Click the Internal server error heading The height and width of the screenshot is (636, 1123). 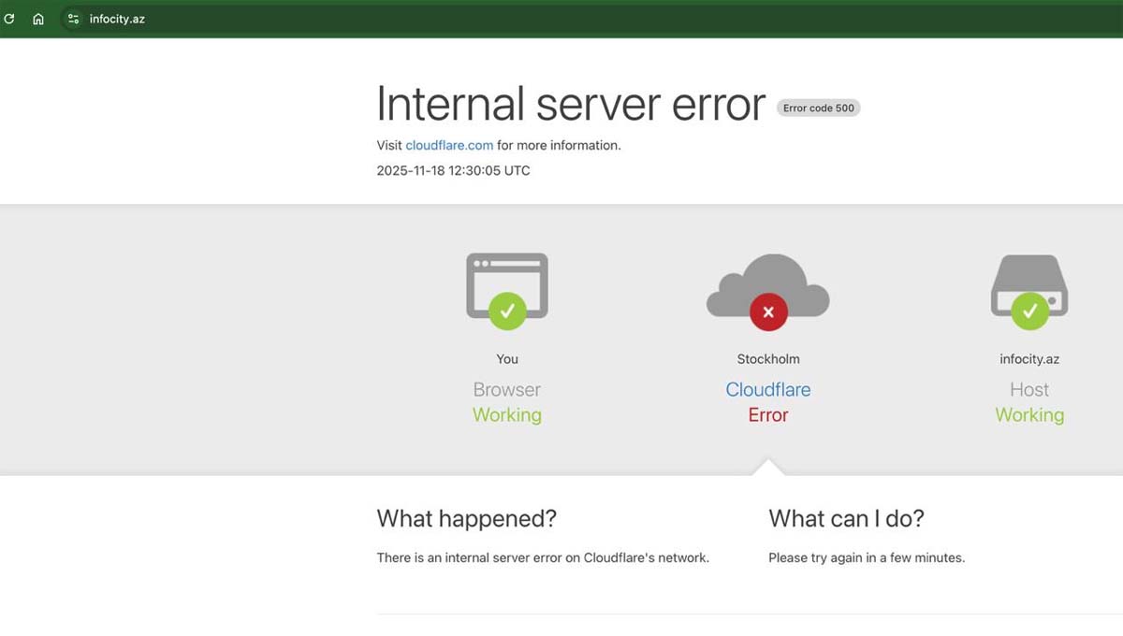570,104
